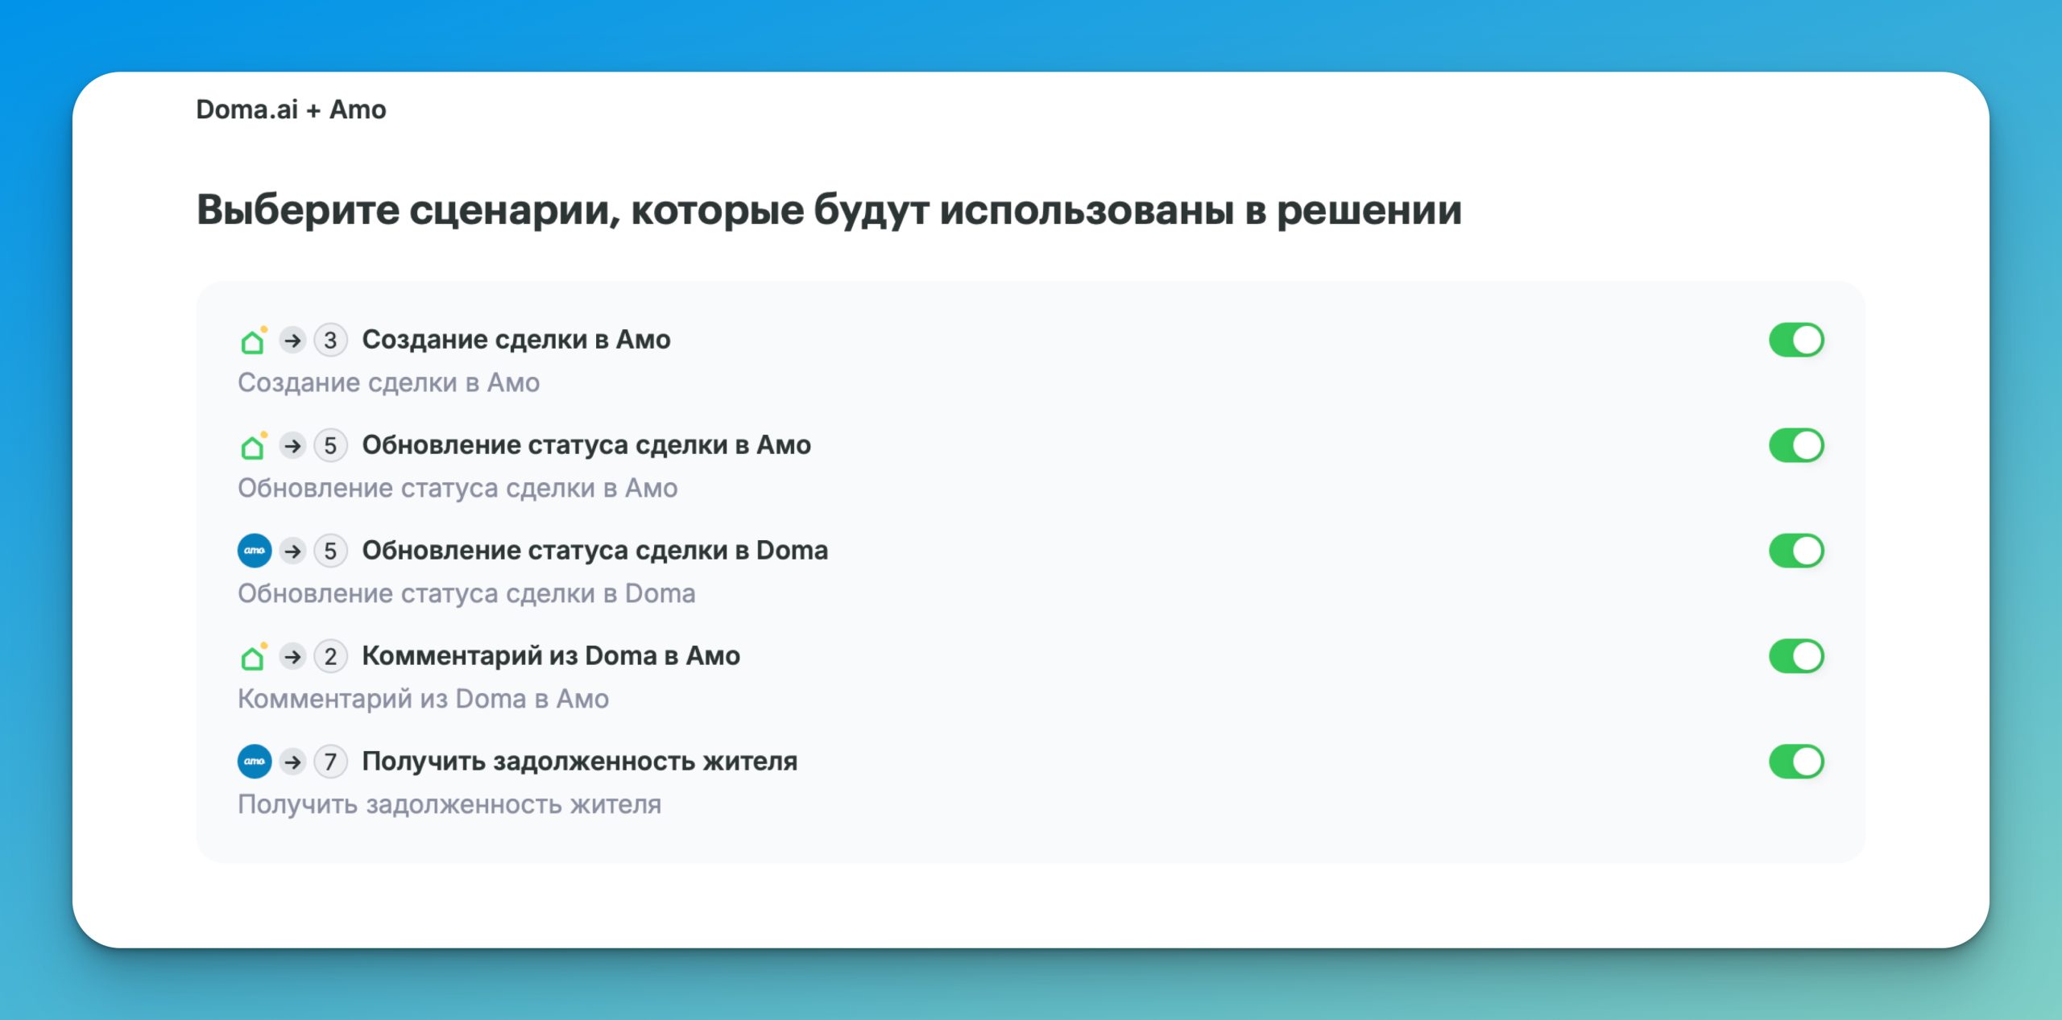2062x1020 pixels.
Task: Click amo logo beside Получить задолженность жителя
Action: 255,762
